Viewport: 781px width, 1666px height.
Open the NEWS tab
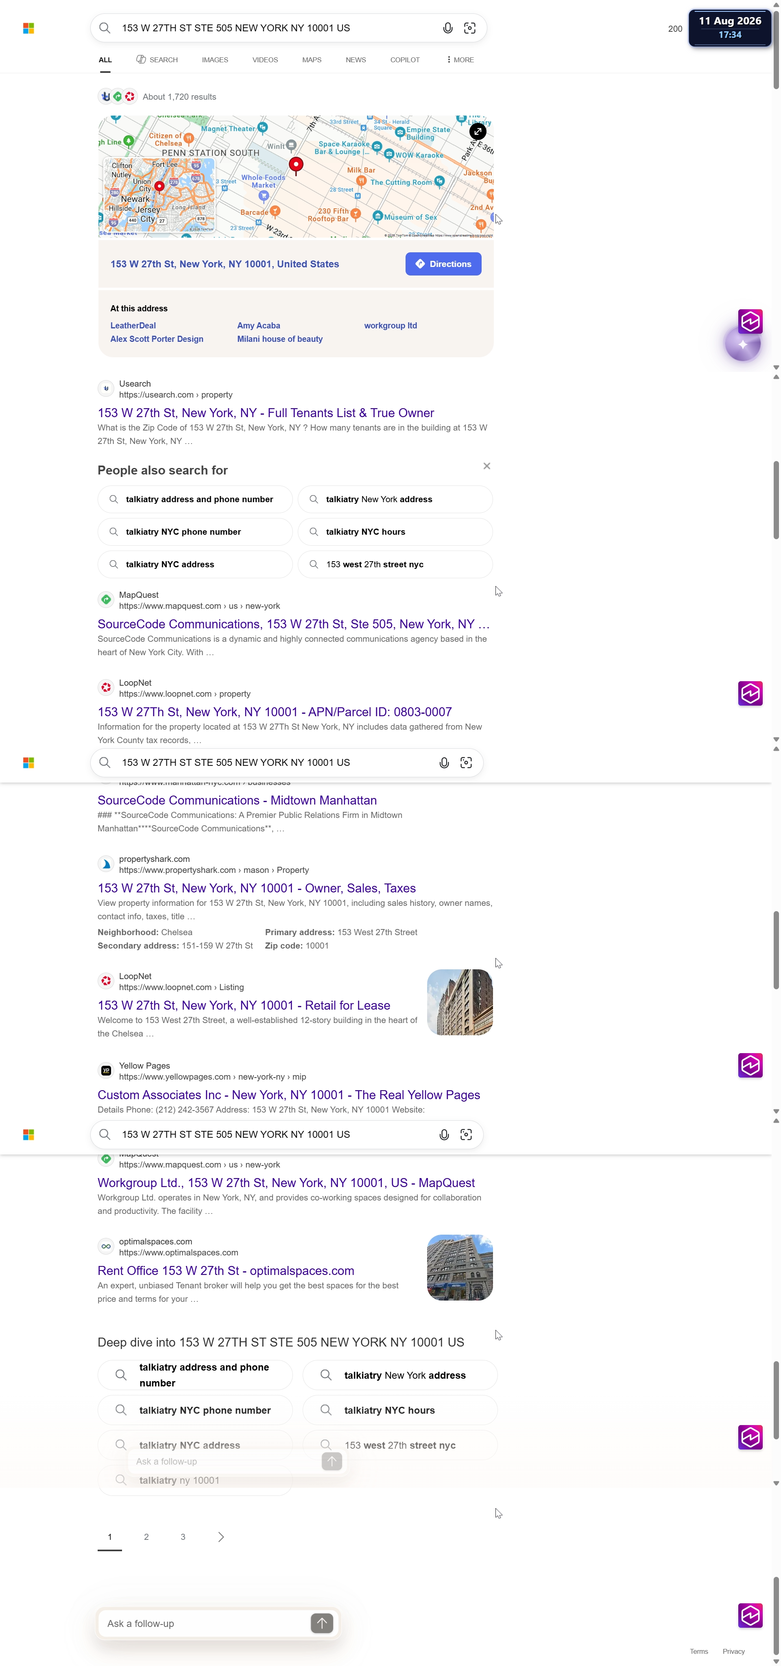tap(356, 59)
